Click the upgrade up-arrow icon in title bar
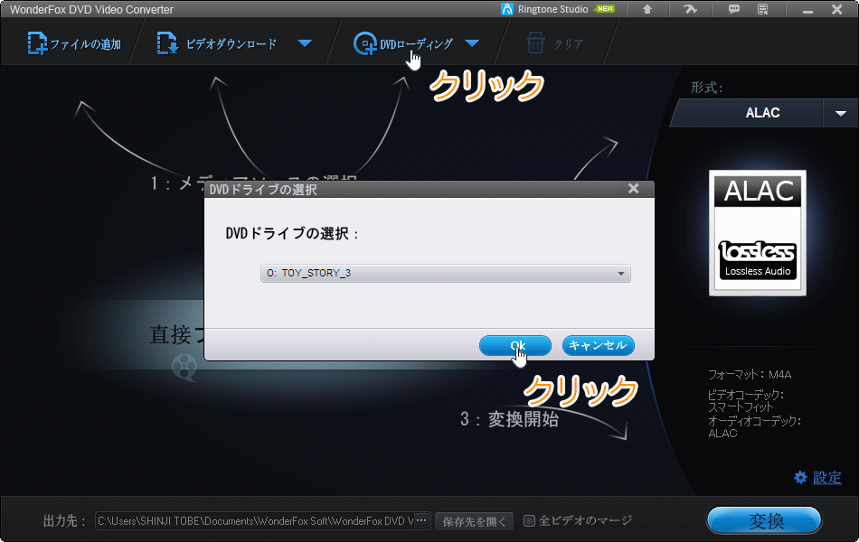Screen dimensions: 859x542 tap(647, 9)
